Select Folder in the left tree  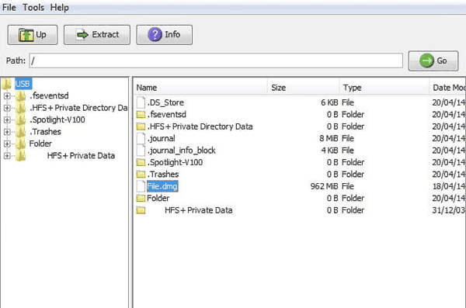click(x=40, y=144)
